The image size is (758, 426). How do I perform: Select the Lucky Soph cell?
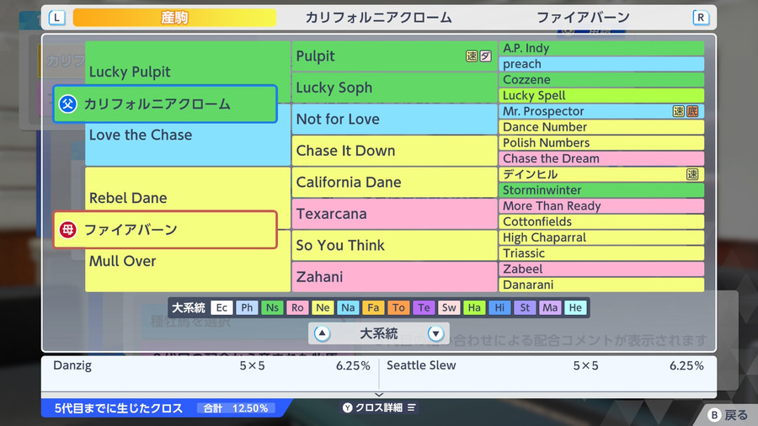394,88
